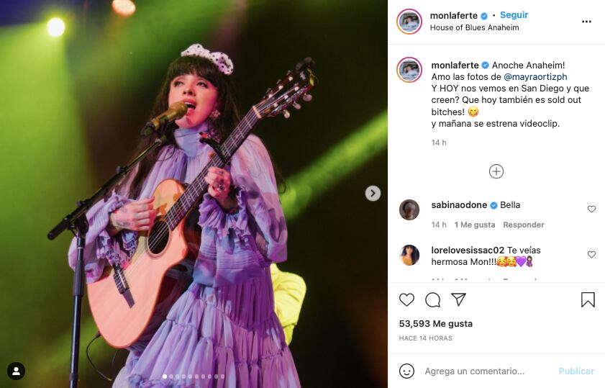Screen dimensions: 605x388
Task: Follow monlaferte with the Seguir button
Action: click(514, 15)
